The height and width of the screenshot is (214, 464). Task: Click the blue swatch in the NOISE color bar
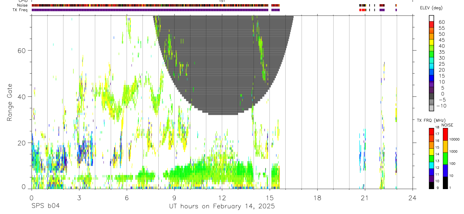[x=445, y=171]
